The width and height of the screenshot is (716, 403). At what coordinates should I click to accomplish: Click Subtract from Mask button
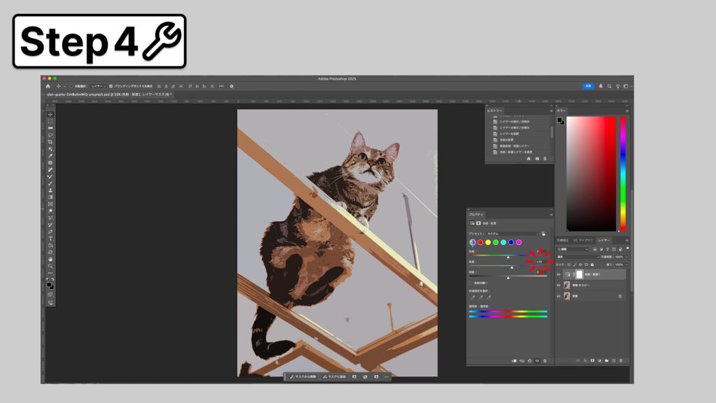[303, 377]
